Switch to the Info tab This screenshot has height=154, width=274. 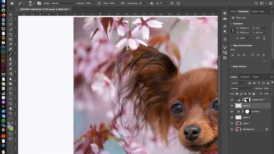pyautogui.click(x=262, y=12)
